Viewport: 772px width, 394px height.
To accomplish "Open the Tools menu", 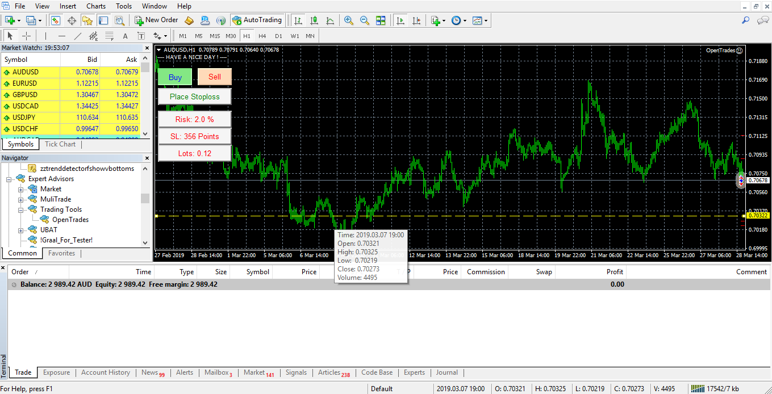I will pos(124,6).
